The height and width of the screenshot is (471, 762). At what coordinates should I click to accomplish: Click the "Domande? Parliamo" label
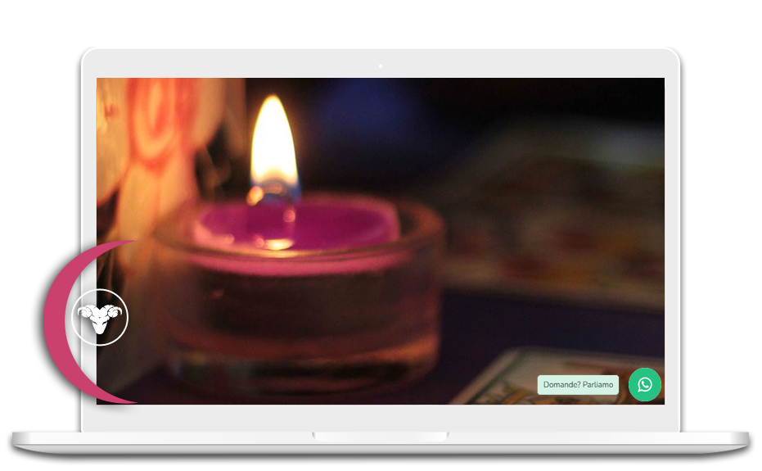click(x=578, y=385)
